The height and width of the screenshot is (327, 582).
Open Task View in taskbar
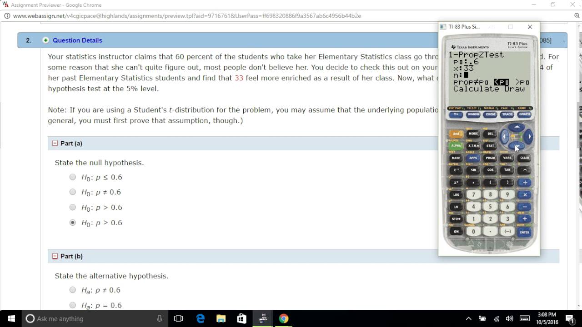click(x=178, y=318)
